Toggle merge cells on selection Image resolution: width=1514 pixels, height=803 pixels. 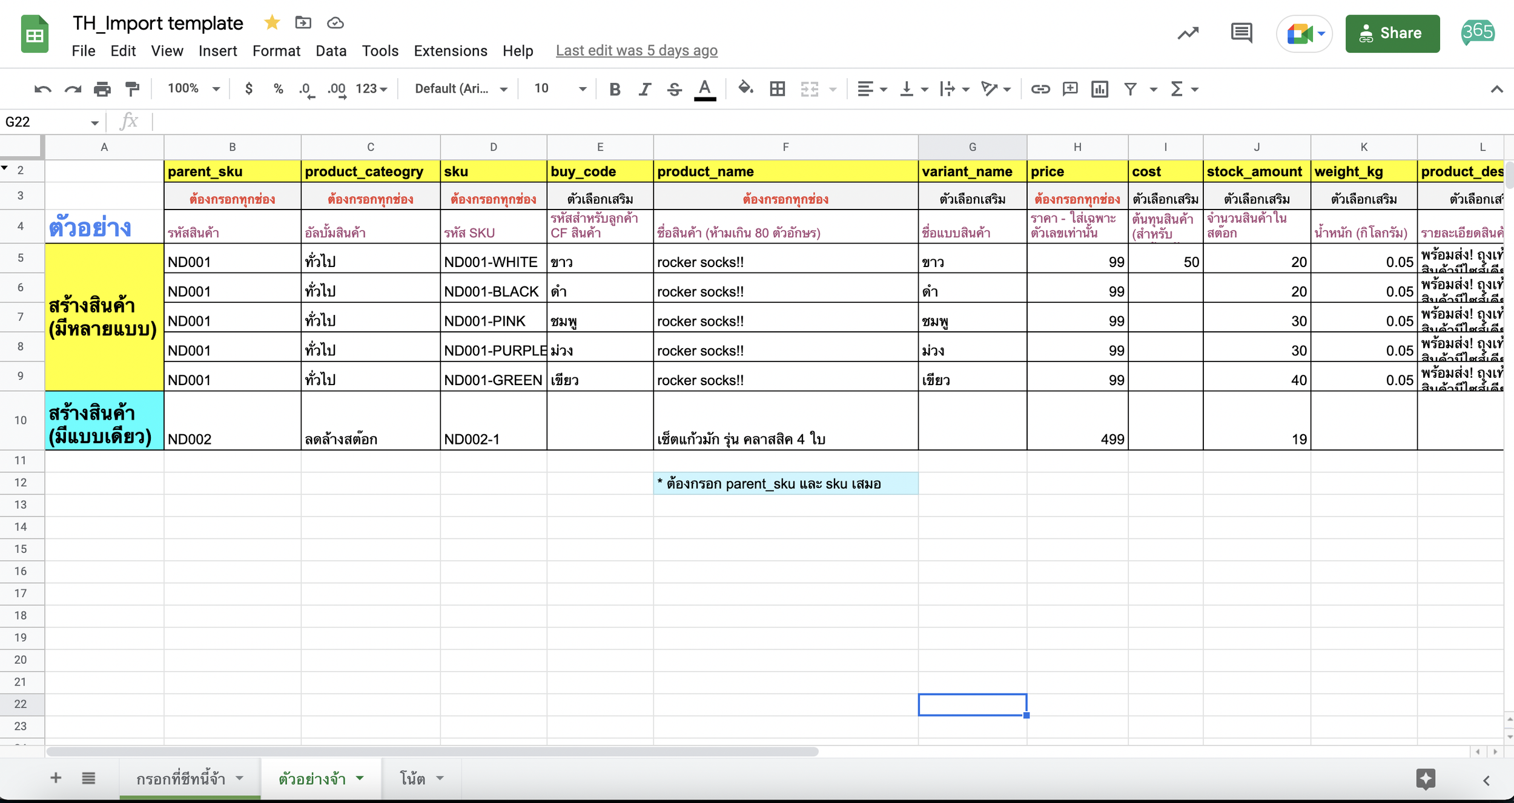[x=810, y=88]
